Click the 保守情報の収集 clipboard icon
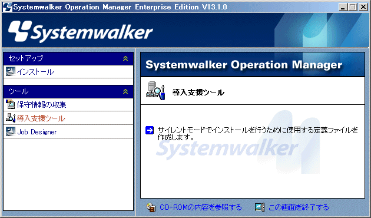The image size is (371, 218). point(11,104)
